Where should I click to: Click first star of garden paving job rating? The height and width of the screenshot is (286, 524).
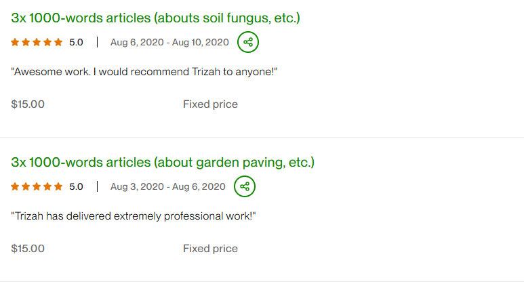15,186
